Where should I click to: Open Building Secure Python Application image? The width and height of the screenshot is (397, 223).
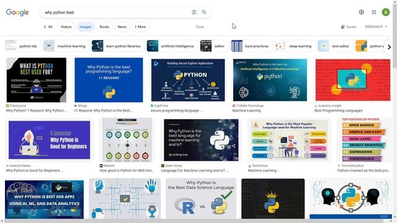pos(188,80)
